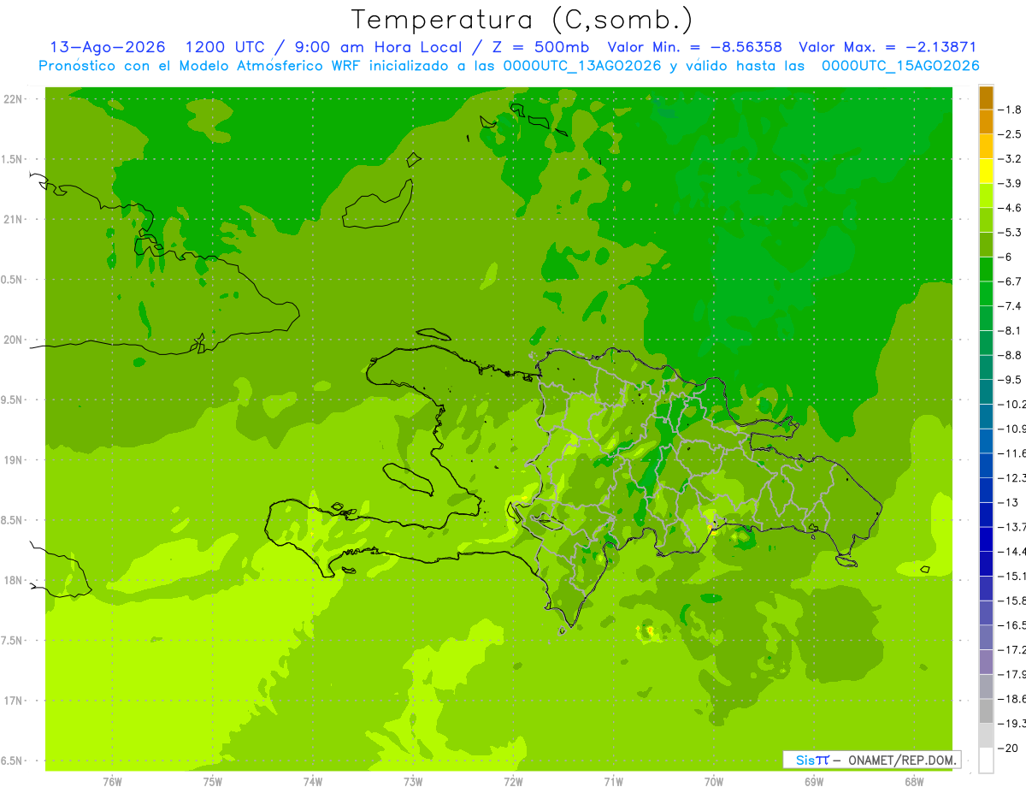This screenshot has width=1026, height=793.
Task: Click the '-7.4' colorbar value
Action: [x=1011, y=305]
